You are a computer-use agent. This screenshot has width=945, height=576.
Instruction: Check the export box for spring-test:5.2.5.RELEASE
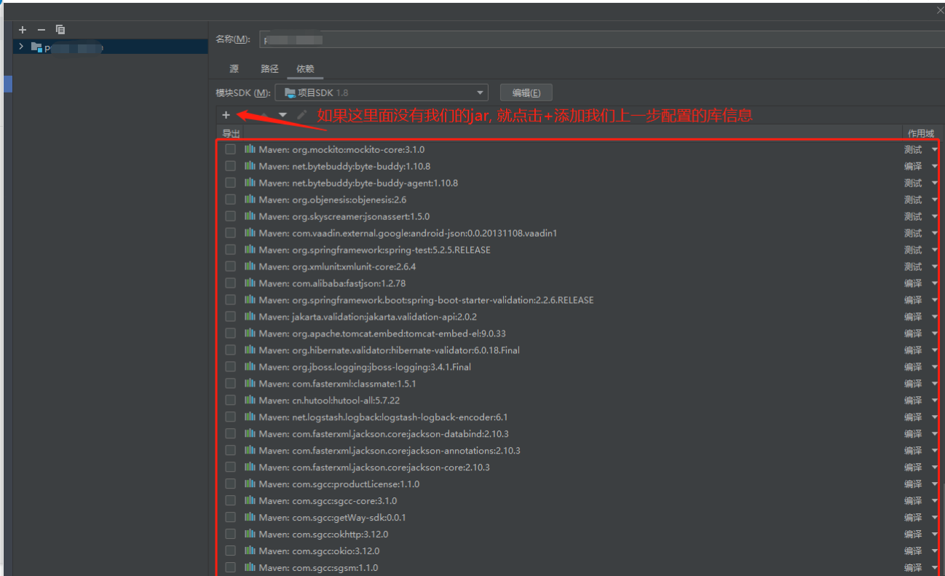coord(230,250)
